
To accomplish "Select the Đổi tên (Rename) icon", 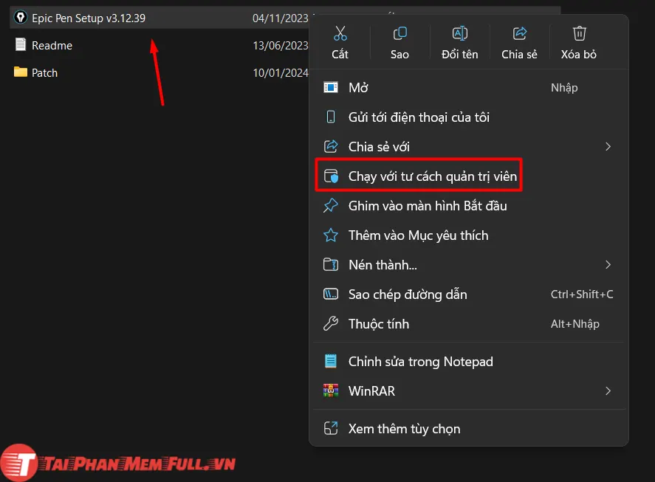I will pyautogui.click(x=459, y=32).
